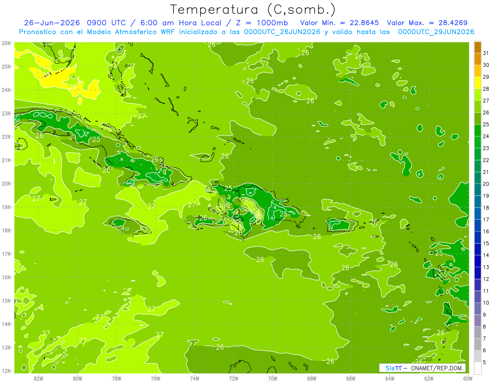Click the '72W' longitude axis label
The height and width of the screenshot is (384, 497).
[x=234, y=378]
